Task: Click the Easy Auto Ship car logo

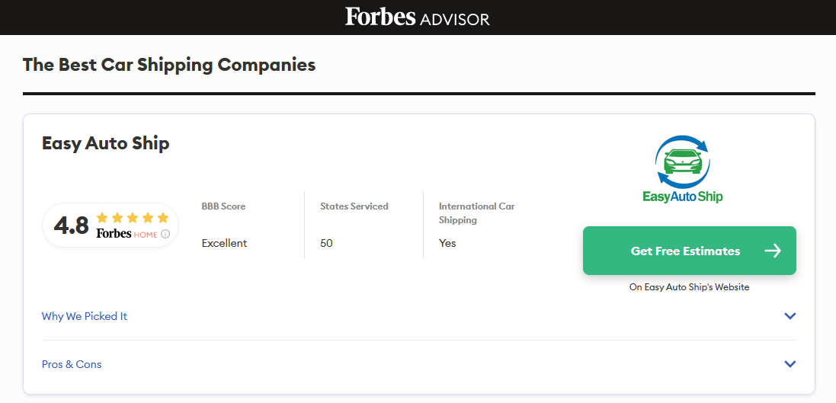Action: click(682, 161)
